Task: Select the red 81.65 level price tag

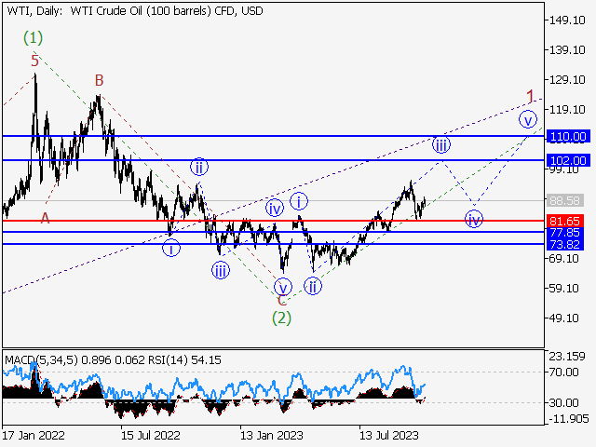Action: pyautogui.click(x=565, y=221)
